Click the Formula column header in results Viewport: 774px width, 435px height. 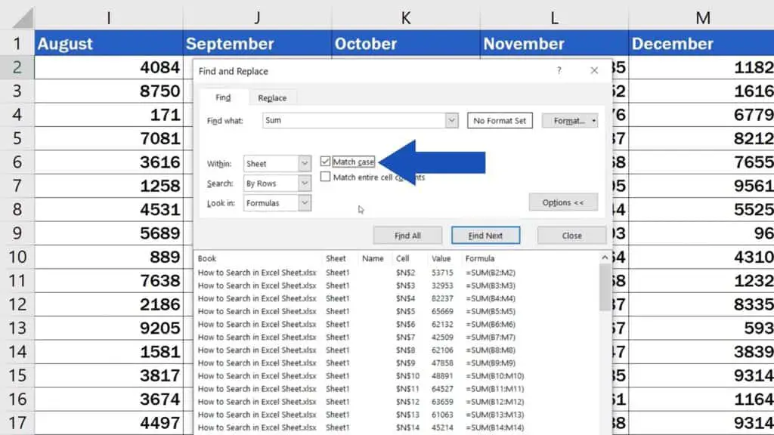(x=480, y=258)
